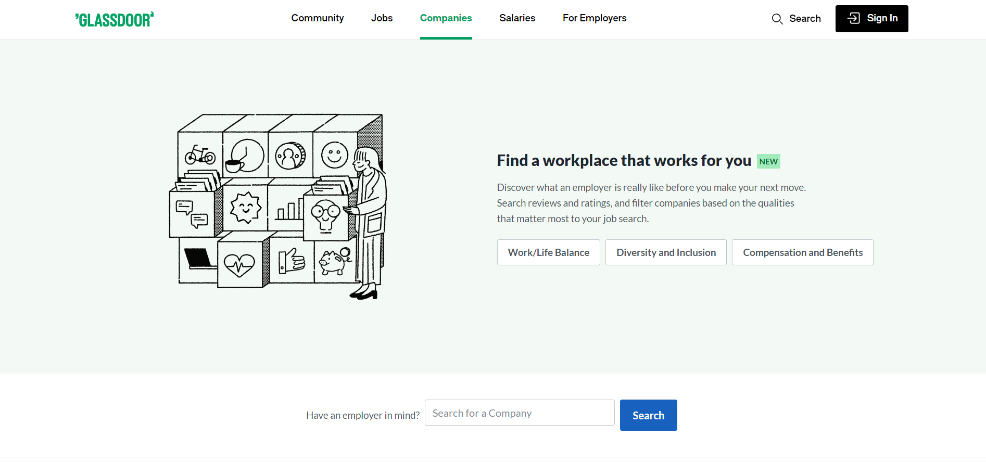Viewport: 986px width, 462px height.
Task: Select the Companies tab
Action: pyautogui.click(x=446, y=18)
